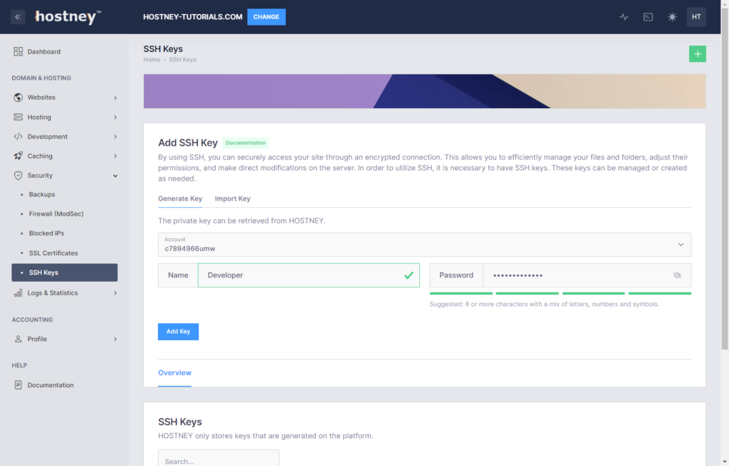Open the terminal icon in the top bar
Viewport: 729px width, 466px height.
click(648, 16)
